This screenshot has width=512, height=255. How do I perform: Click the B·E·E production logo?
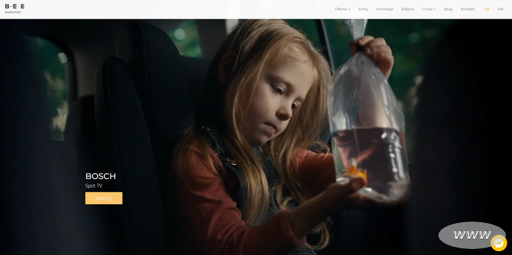tap(15, 9)
